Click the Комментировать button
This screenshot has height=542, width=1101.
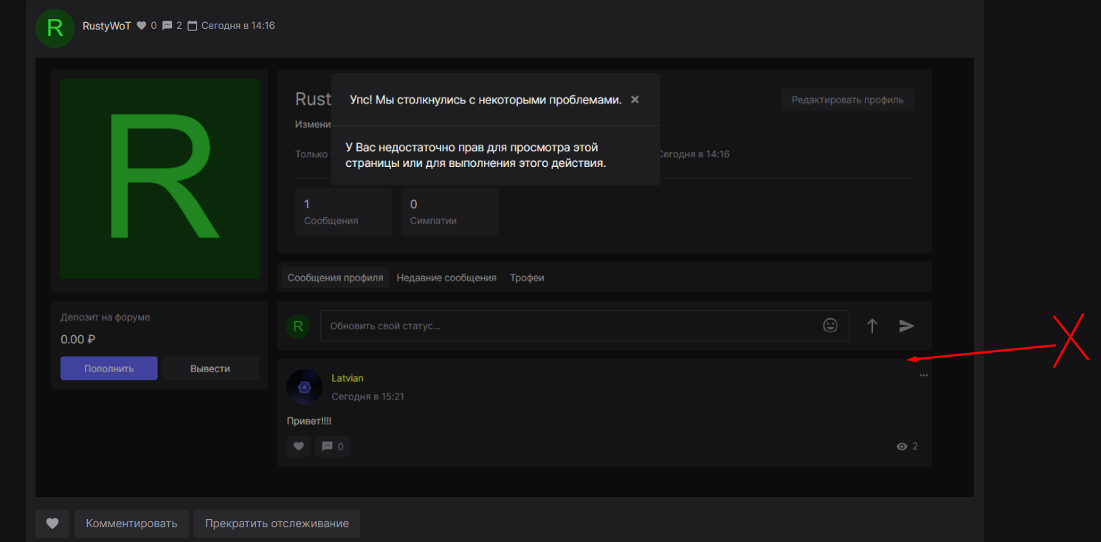coord(131,524)
